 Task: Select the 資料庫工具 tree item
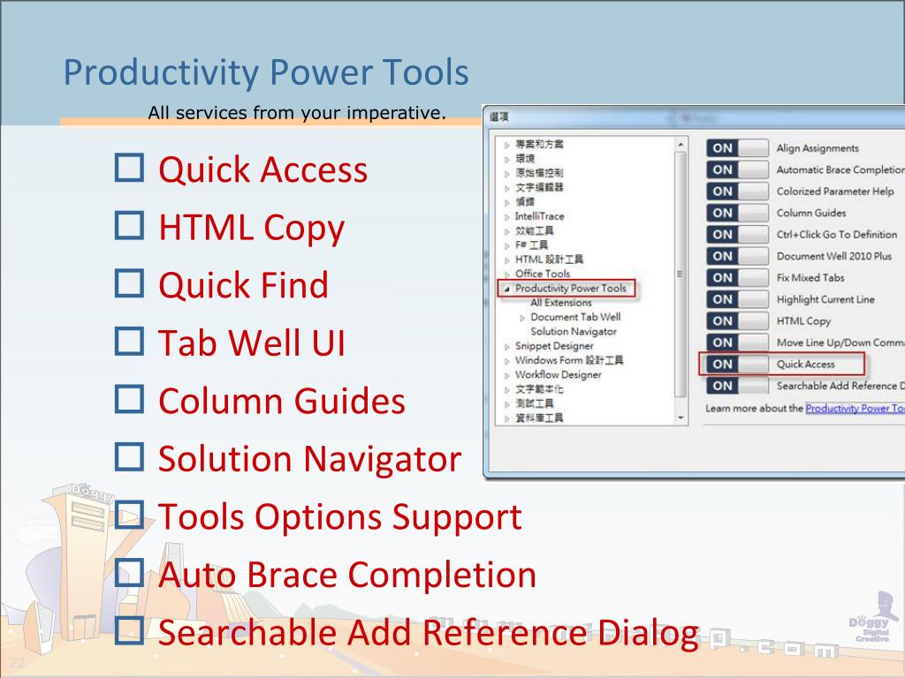tap(539, 418)
